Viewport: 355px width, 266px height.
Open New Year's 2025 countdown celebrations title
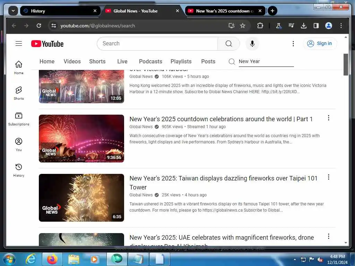(221, 119)
